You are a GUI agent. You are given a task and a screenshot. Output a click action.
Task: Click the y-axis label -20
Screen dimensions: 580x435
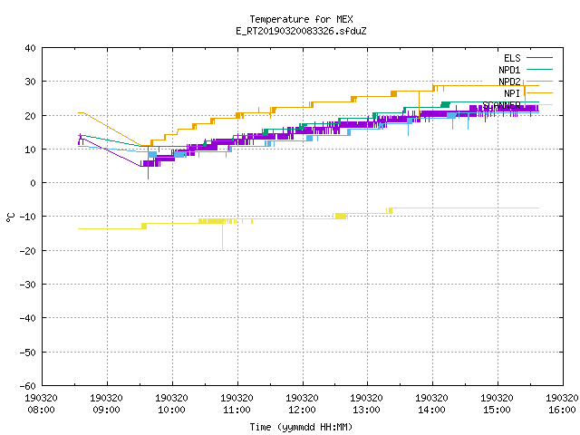[28, 251]
